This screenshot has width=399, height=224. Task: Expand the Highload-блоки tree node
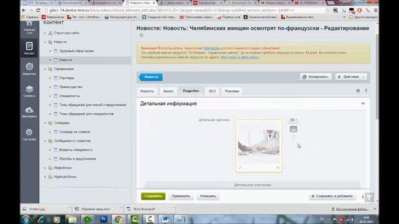click(45, 177)
